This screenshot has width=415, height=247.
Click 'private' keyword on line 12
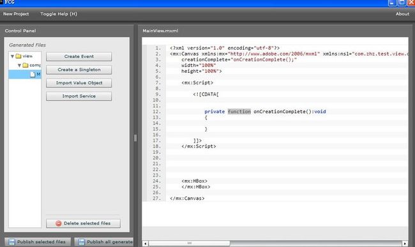coord(215,112)
